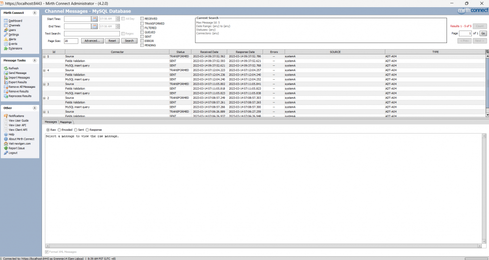The image size is (489, 260).
Task: Select the Sent radio button
Action: tap(75, 130)
